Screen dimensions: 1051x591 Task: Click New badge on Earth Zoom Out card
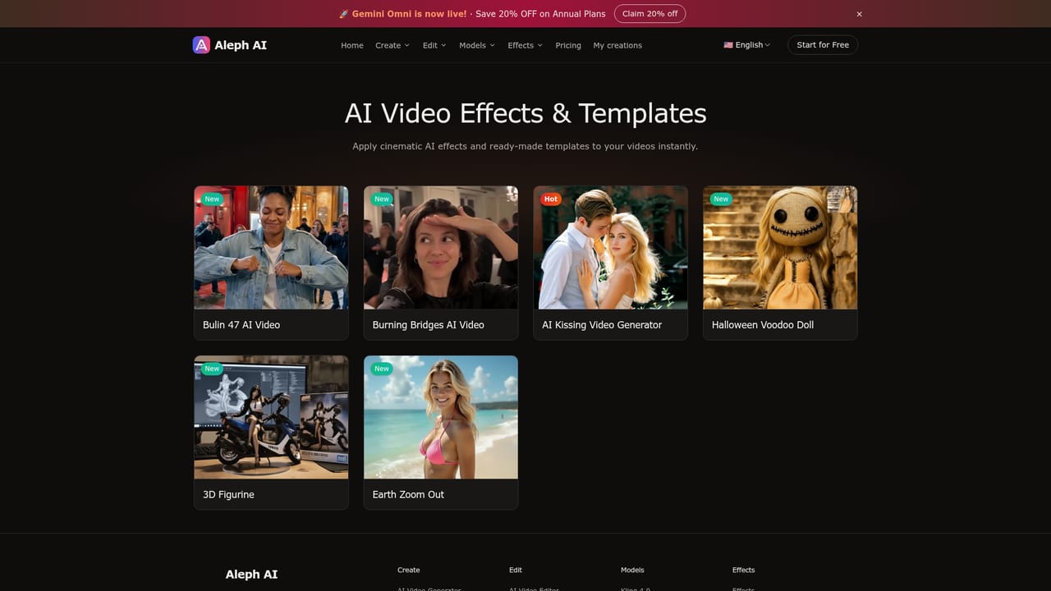(x=382, y=369)
